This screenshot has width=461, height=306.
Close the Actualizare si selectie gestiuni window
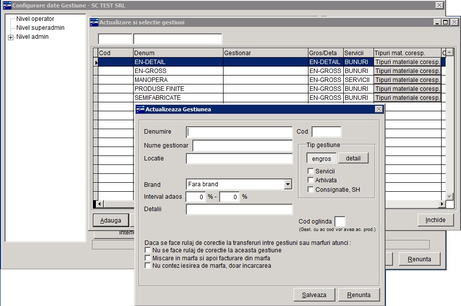coord(454,22)
